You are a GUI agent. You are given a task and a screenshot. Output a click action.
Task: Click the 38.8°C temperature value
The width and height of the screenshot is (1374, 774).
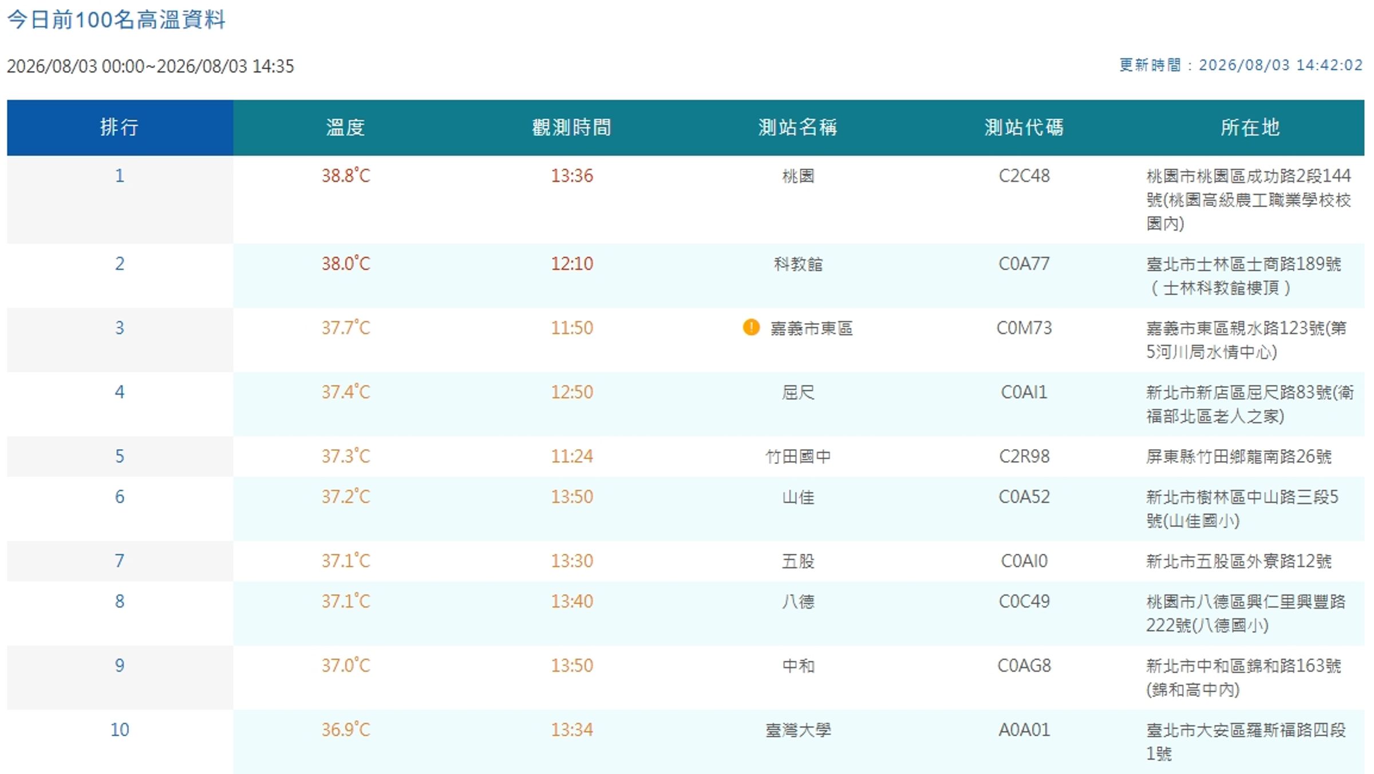(x=346, y=175)
